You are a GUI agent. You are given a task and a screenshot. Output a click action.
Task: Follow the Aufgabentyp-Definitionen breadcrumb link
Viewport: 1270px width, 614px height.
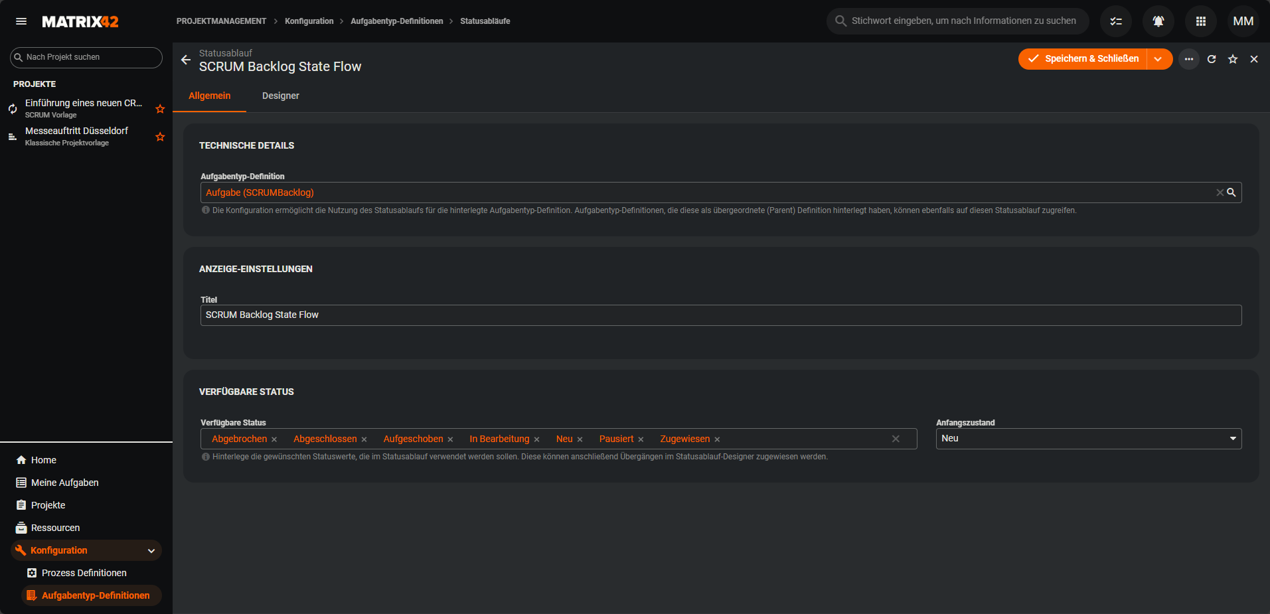(396, 21)
